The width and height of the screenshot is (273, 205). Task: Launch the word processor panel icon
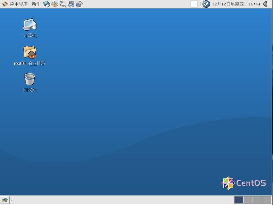click(63, 4)
